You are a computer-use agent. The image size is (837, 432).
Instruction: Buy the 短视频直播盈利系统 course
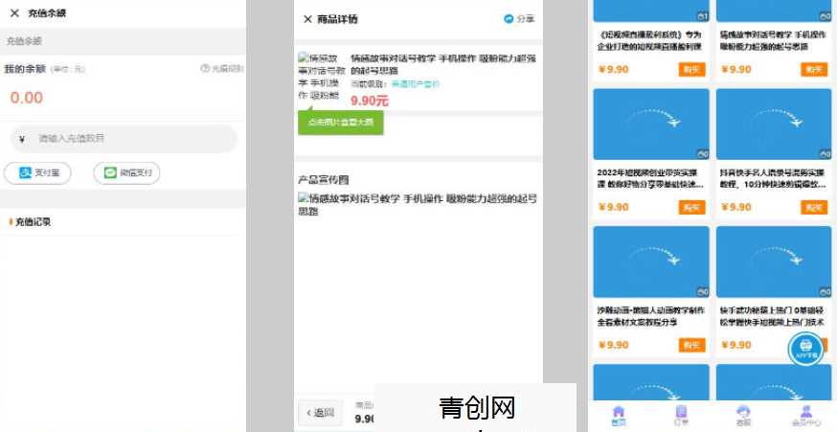point(691,69)
